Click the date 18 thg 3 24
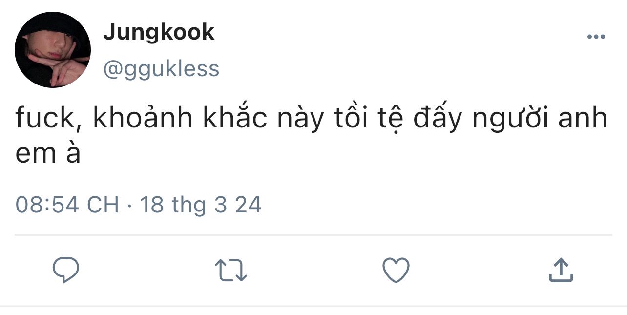627x315 pixels. pos(201,205)
